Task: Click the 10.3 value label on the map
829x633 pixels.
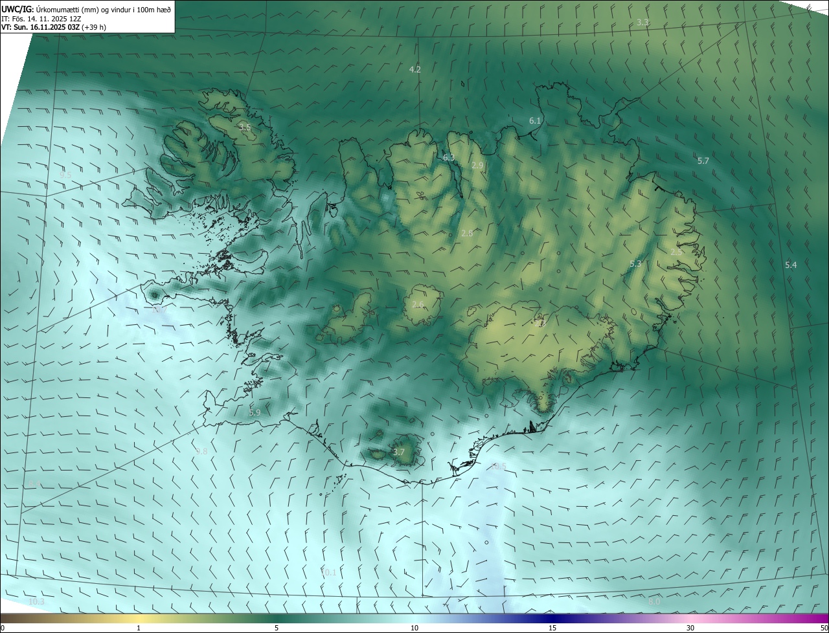Action: click(37, 601)
